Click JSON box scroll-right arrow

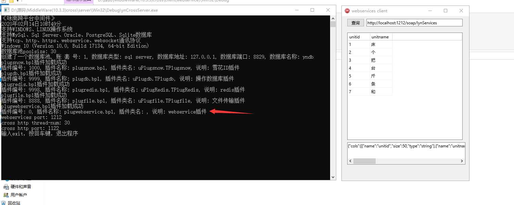coord(462,161)
